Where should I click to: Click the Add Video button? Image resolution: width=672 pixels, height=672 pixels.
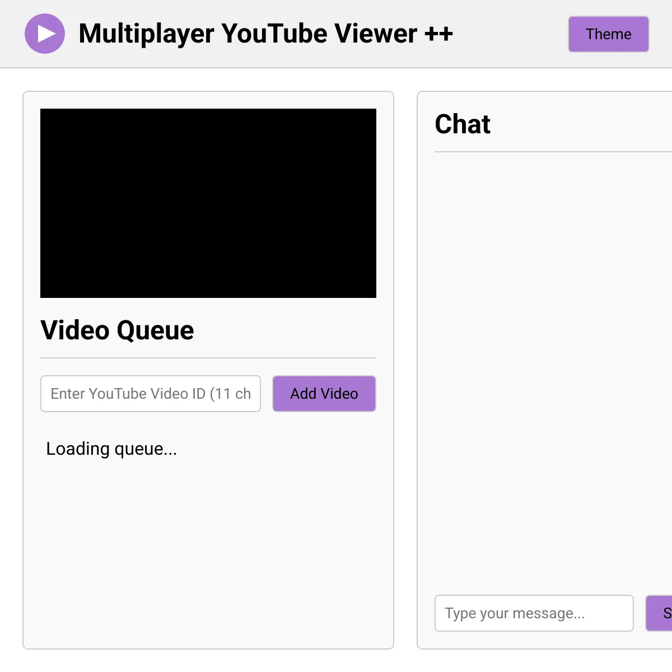[x=324, y=394]
